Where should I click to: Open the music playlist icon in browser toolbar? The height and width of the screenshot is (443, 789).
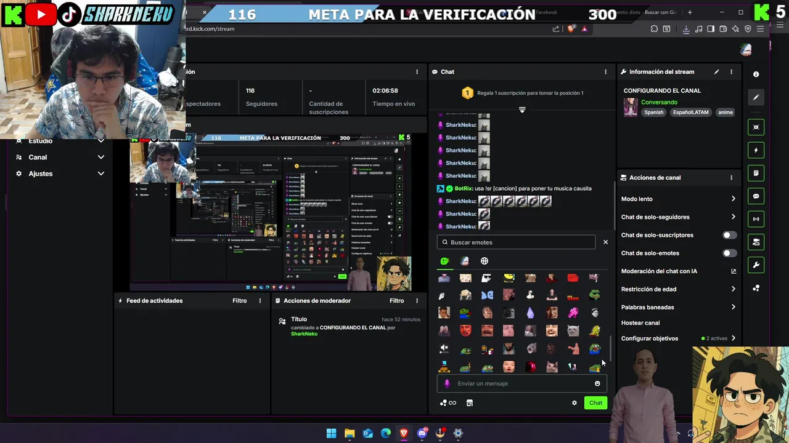coord(699,28)
